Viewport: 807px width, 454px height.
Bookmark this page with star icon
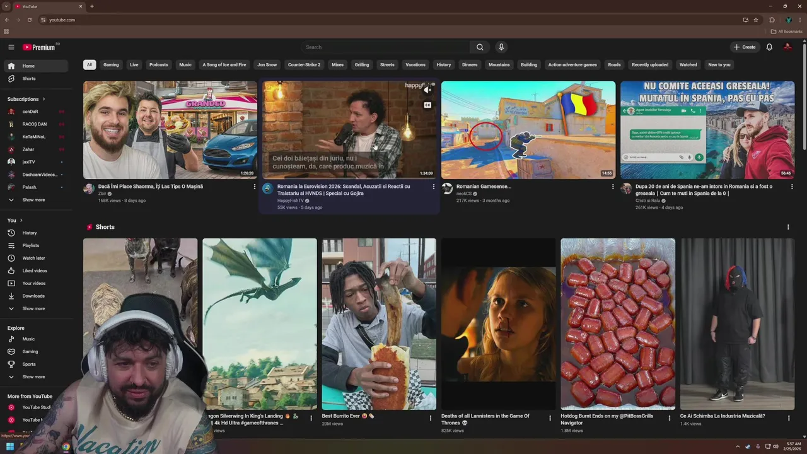point(756,20)
